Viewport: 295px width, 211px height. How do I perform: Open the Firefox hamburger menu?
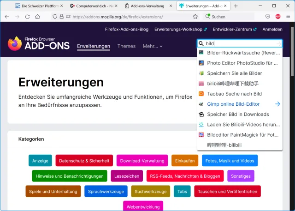click(x=288, y=17)
